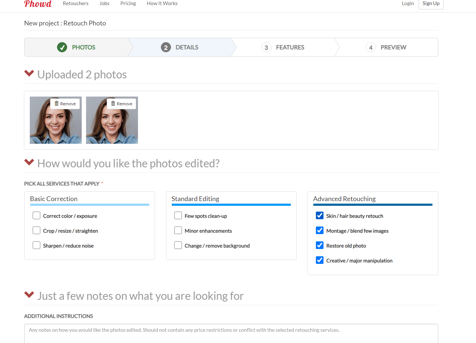The height and width of the screenshot is (343, 476).
Task: Disable Restore old photo checkbox
Action: (x=320, y=245)
